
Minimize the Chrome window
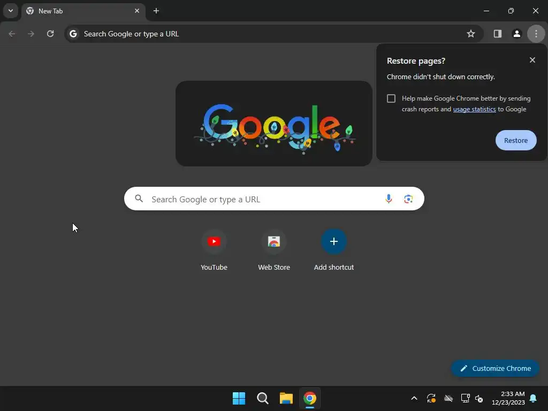point(486,11)
